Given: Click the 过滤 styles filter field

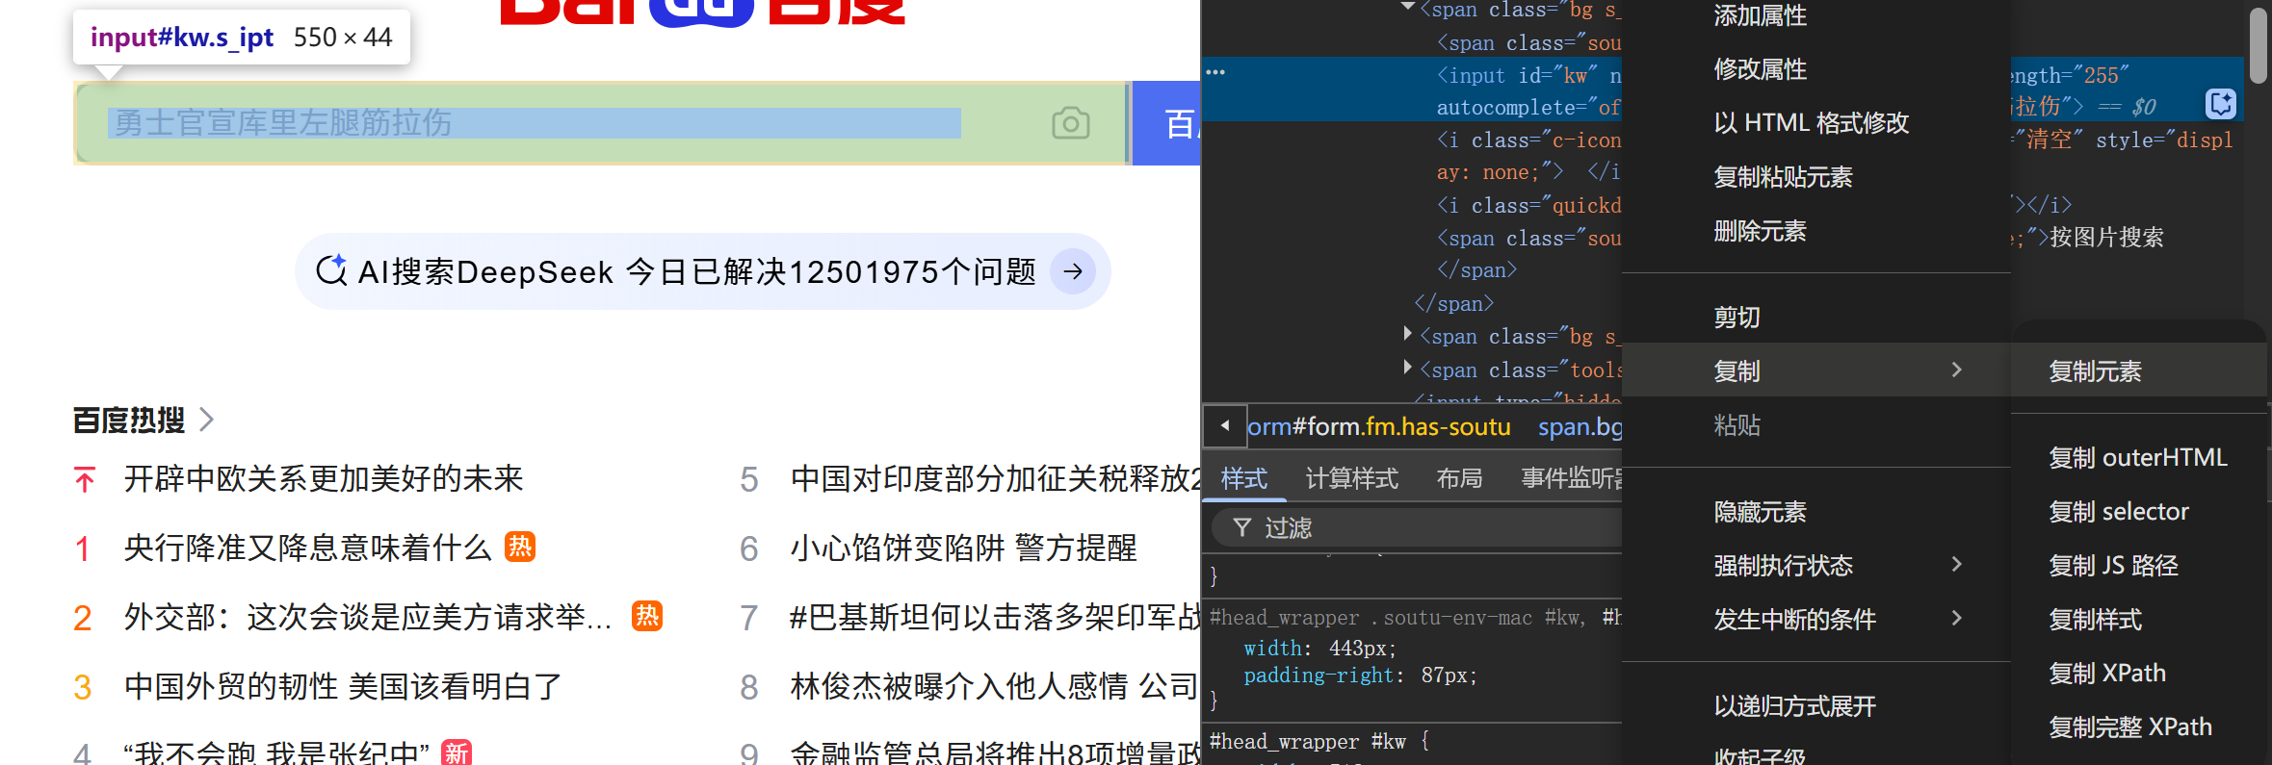Looking at the screenshot, I should pyautogui.click(x=1416, y=527).
